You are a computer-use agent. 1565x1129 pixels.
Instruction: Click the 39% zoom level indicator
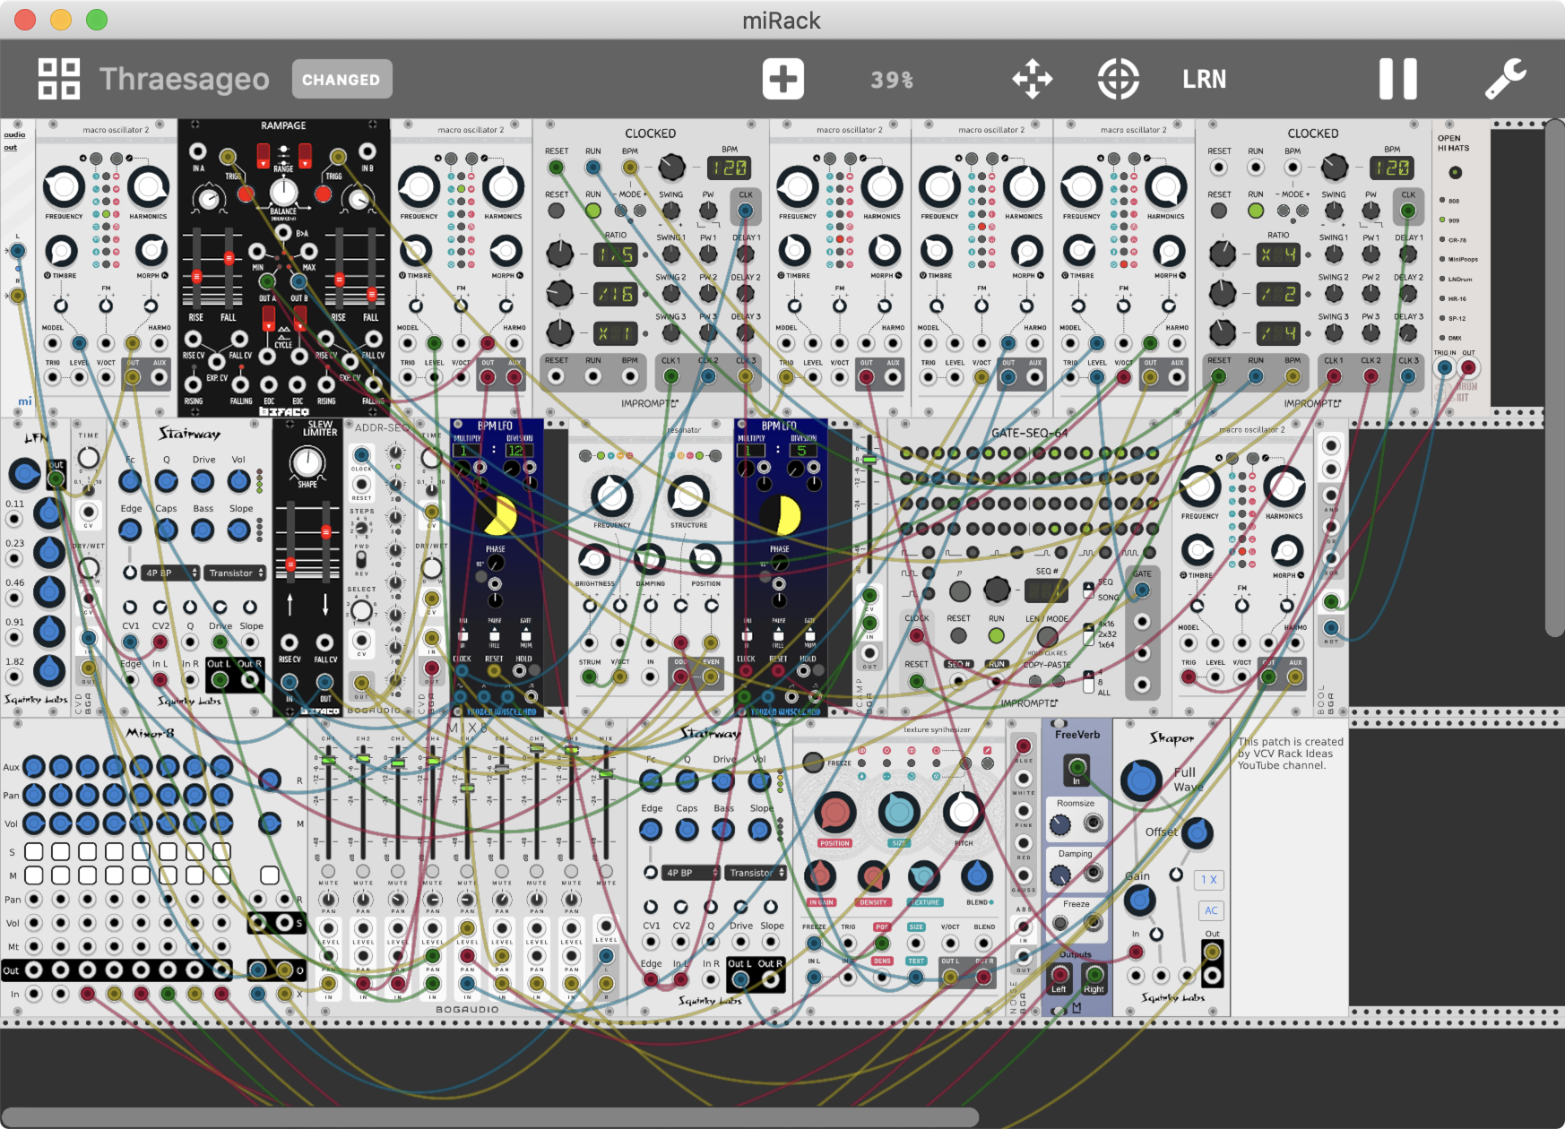tap(892, 80)
